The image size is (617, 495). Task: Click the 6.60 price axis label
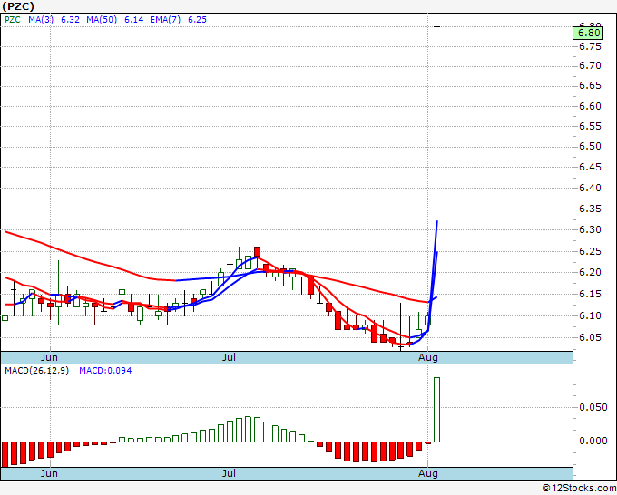click(590, 106)
